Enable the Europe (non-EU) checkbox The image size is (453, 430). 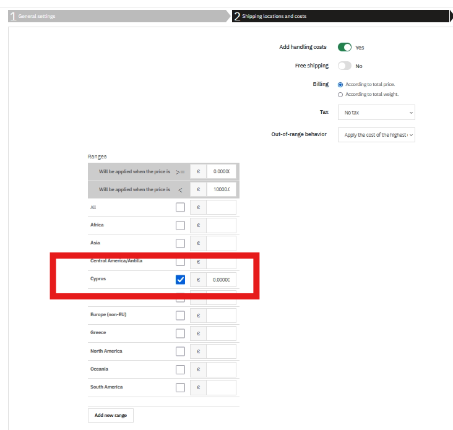point(181,316)
